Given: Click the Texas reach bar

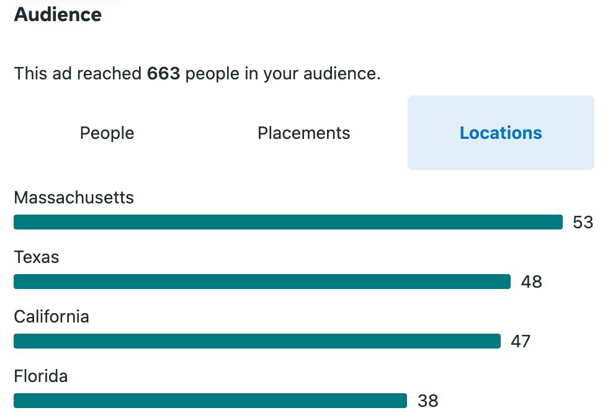Looking at the screenshot, I should 262,282.
